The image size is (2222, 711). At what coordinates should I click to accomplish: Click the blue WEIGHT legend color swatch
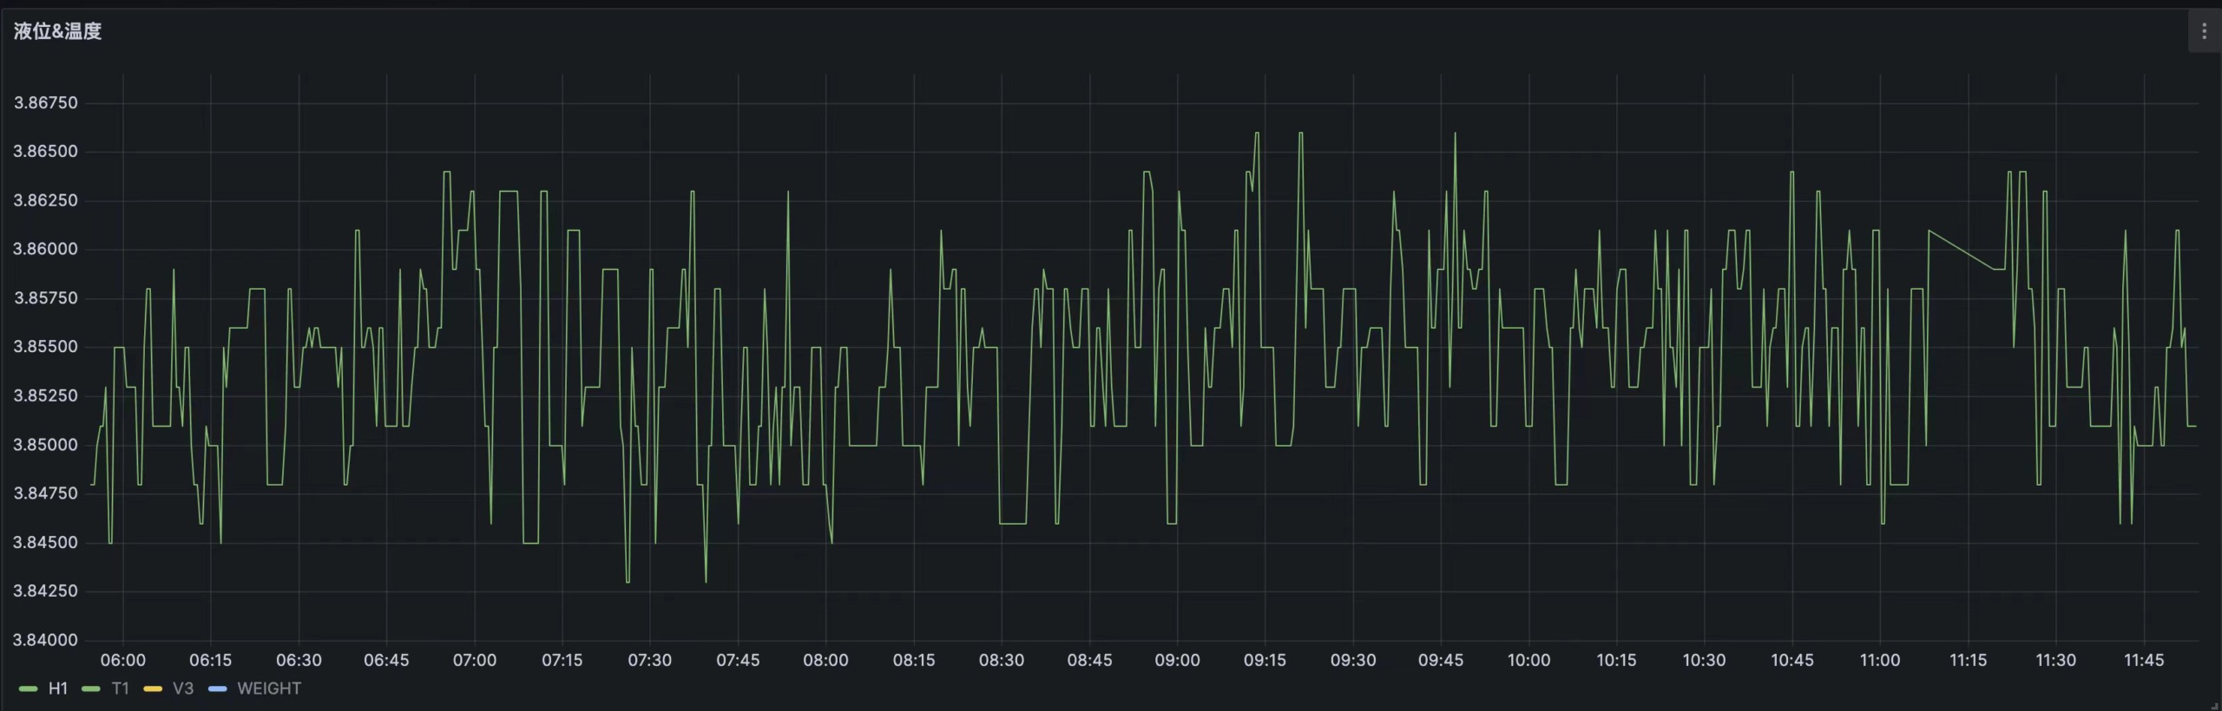218,689
